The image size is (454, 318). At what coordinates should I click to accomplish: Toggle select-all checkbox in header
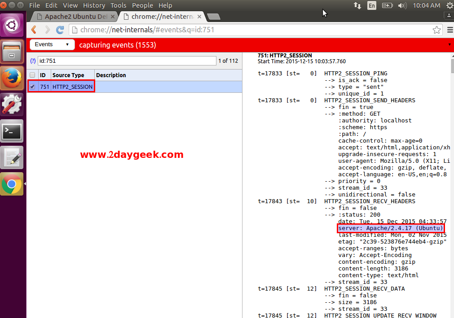pos(32,75)
